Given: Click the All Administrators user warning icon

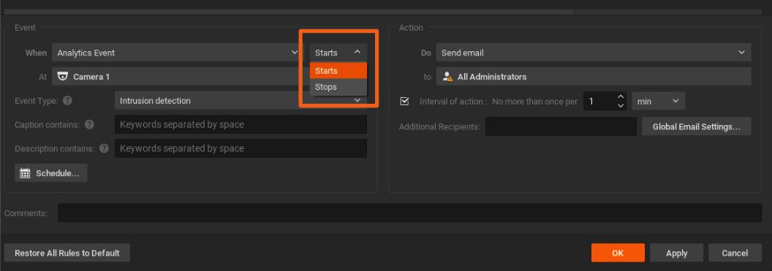Looking at the screenshot, I should (447, 77).
